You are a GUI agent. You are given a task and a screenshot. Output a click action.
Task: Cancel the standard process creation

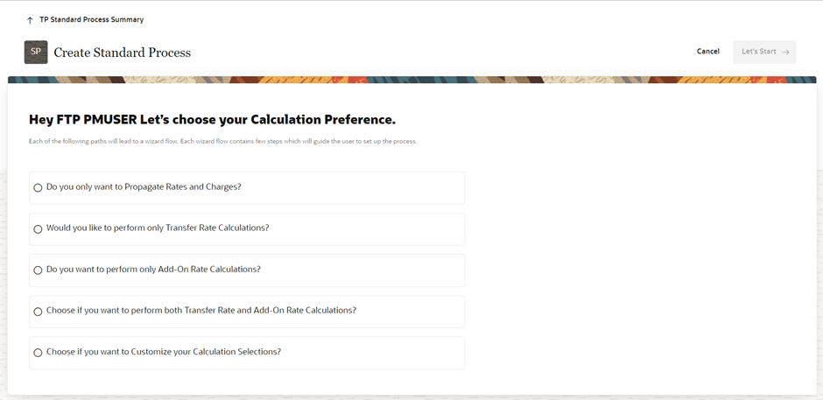[x=707, y=52]
